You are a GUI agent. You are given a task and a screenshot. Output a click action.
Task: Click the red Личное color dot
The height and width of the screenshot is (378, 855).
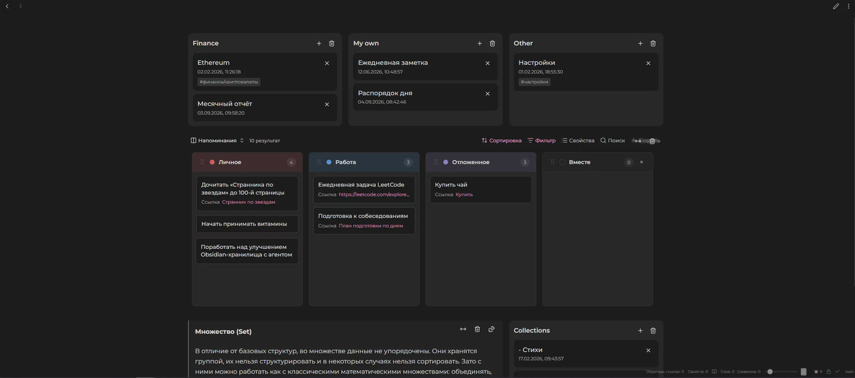[212, 162]
